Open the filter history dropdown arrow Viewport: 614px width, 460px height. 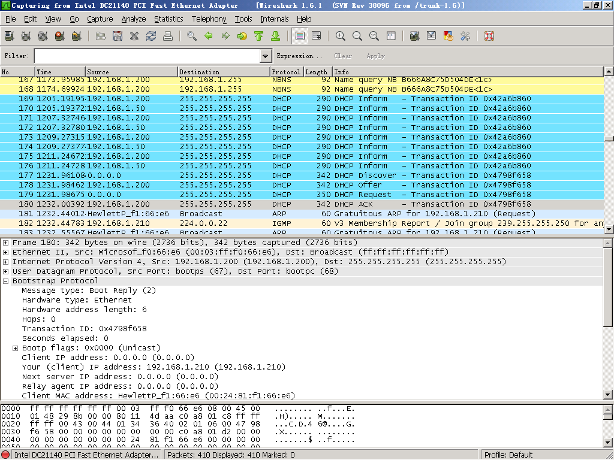(265, 56)
